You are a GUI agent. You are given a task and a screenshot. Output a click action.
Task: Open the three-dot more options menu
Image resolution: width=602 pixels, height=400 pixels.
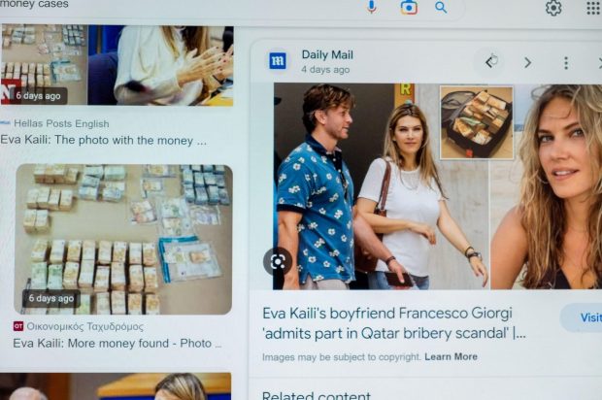click(x=566, y=63)
